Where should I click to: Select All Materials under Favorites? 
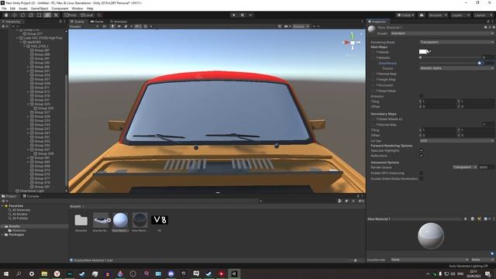21,210
